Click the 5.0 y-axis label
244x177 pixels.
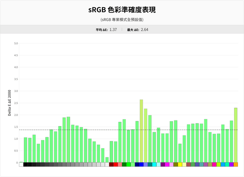pos(16,43)
